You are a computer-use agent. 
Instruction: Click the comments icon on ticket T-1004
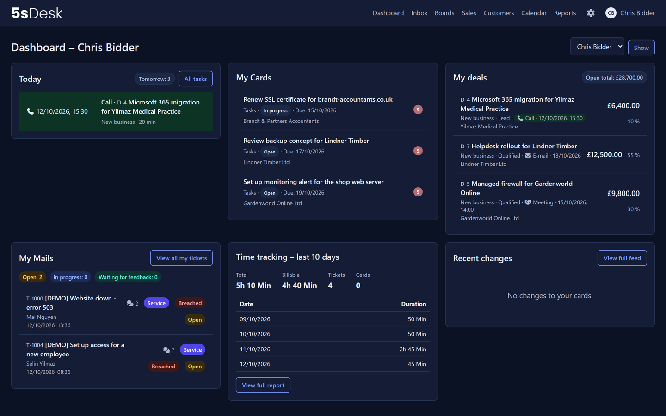coord(166,350)
